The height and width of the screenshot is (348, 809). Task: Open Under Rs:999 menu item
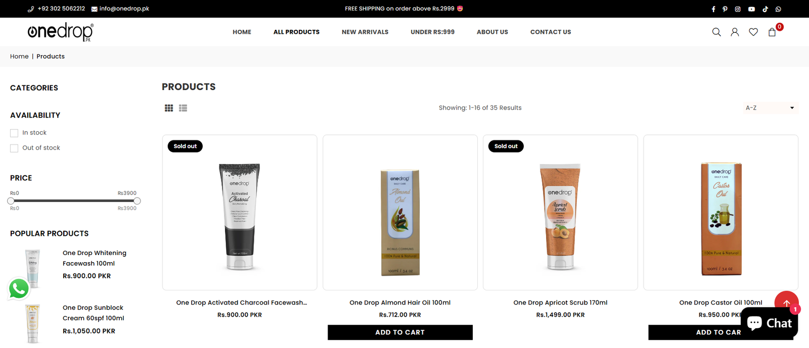click(x=432, y=32)
